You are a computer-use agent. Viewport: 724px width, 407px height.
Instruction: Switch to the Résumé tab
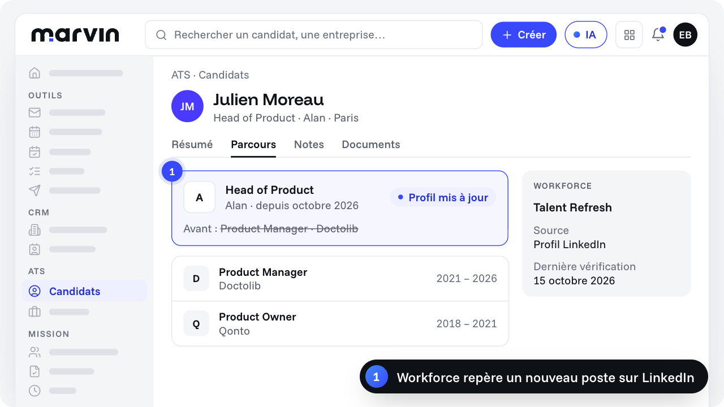192,144
